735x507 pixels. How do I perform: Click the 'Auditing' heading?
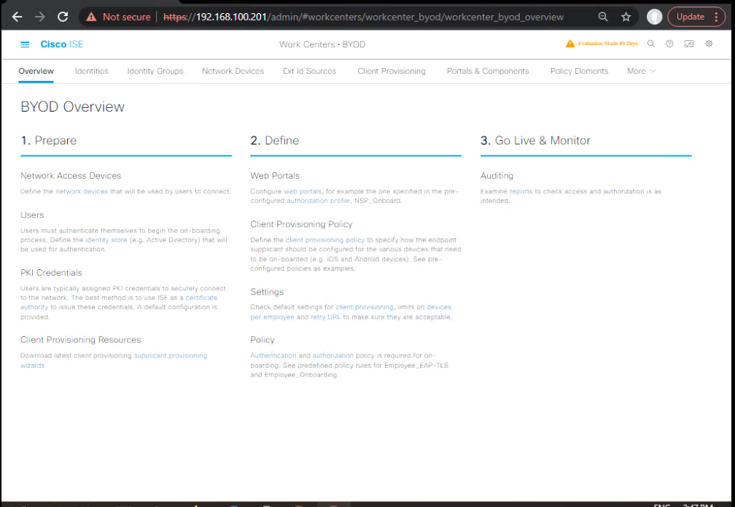click(x=497, y=176)
